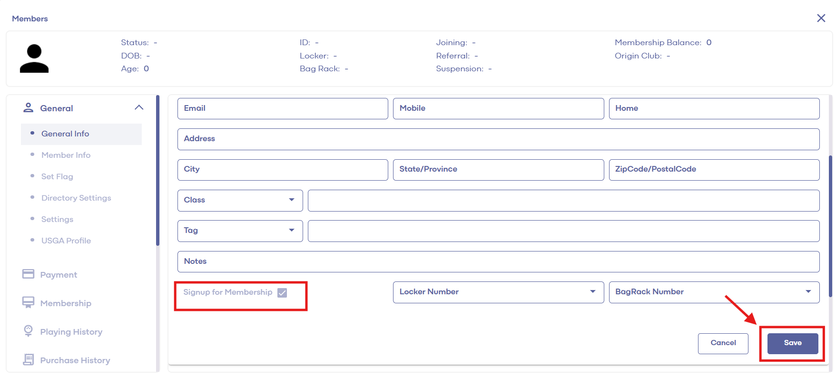Click the Playing History icon
Viewport: 836px width, 377px height.
(x=29, y=331)
